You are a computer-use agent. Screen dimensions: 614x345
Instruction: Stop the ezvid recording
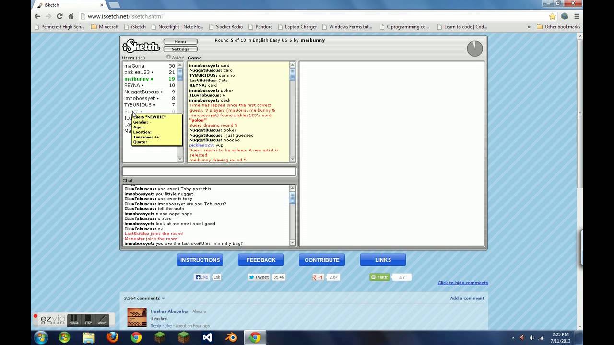click(x=88, y=319)
